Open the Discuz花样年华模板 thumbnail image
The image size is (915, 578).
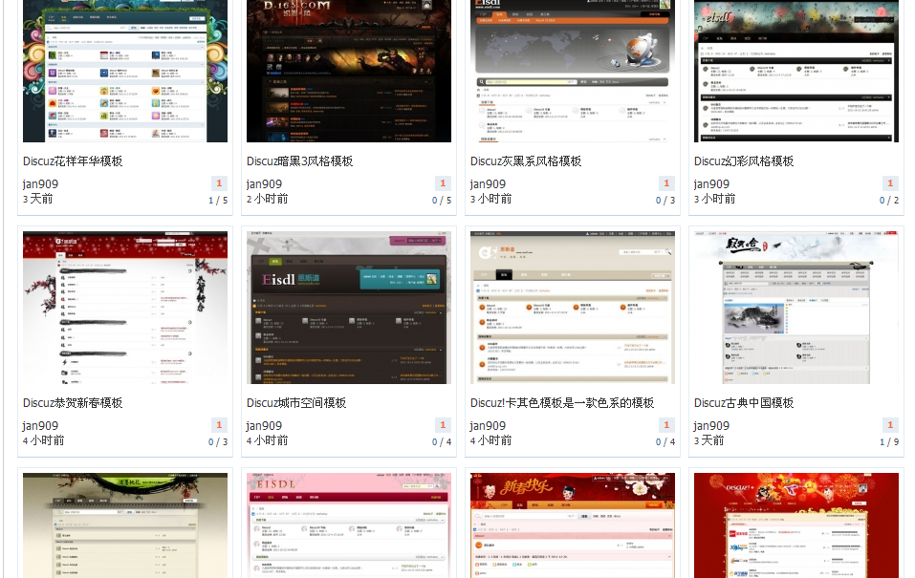125,71
